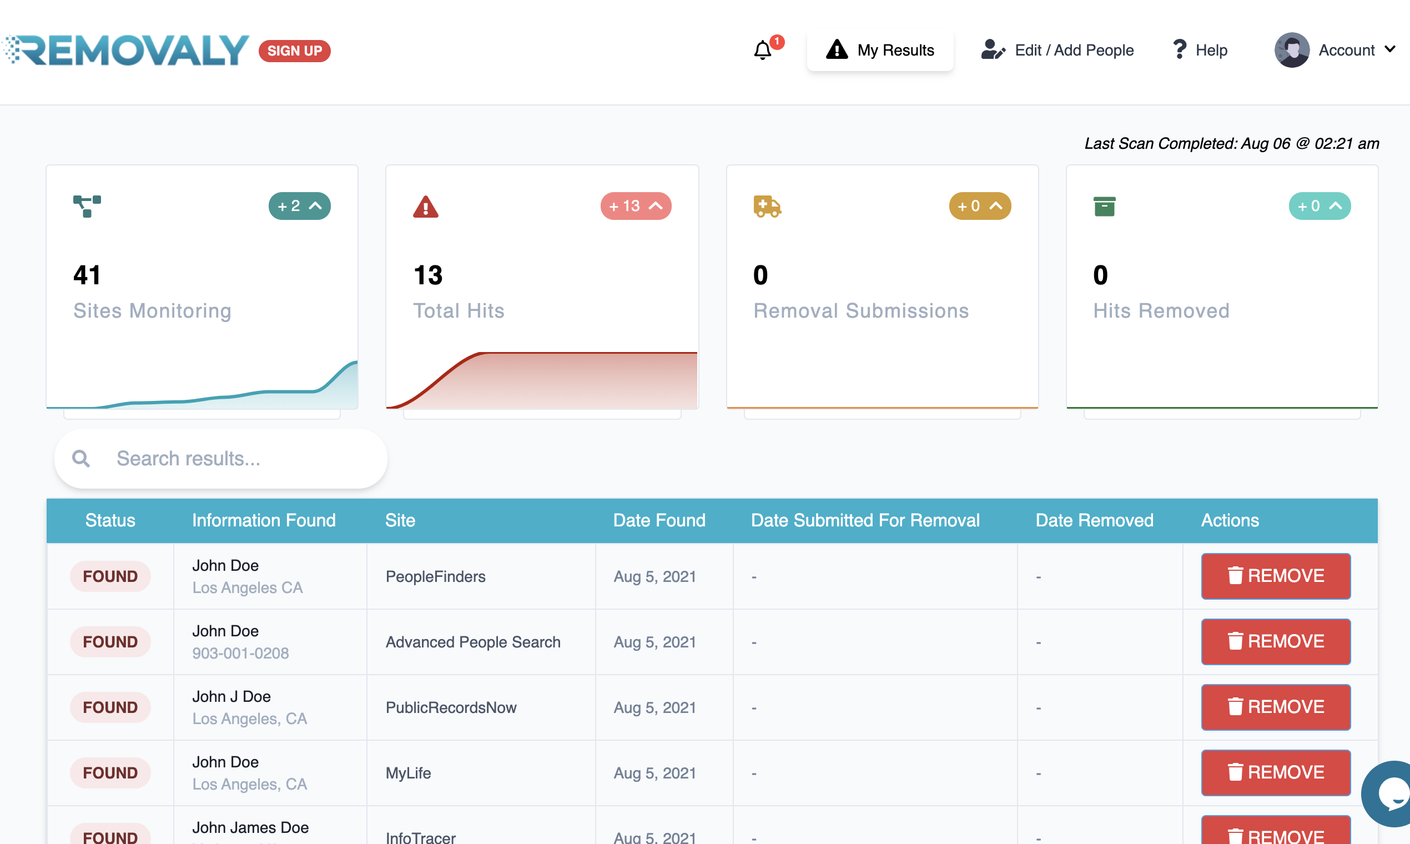Open Edit / Add People page

[1057, 50]
